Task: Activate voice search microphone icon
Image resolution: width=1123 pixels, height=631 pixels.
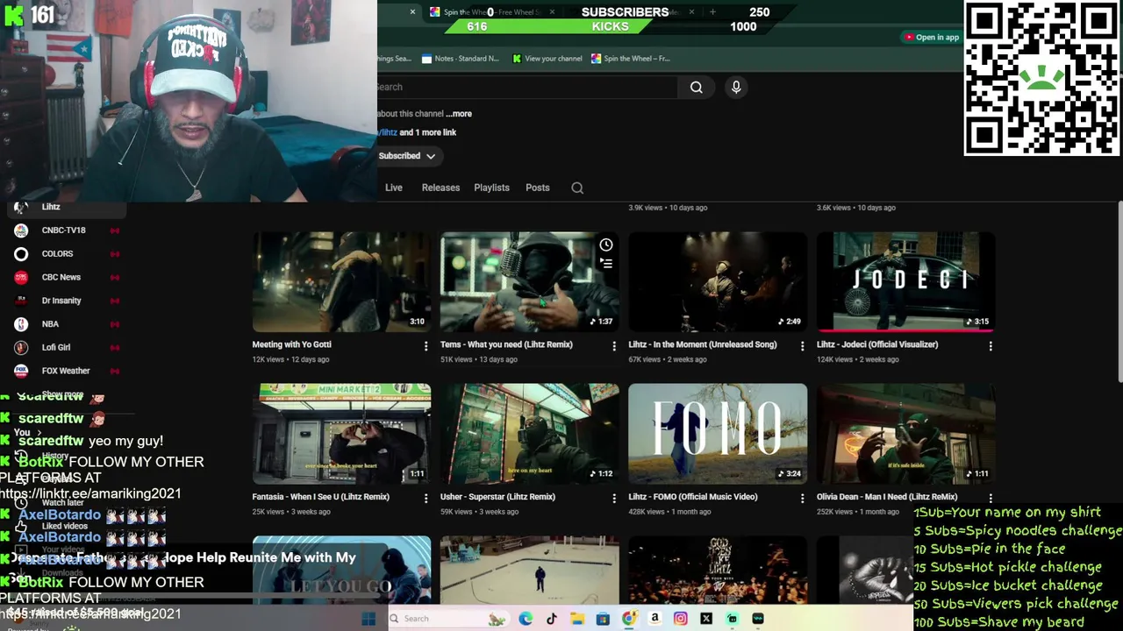Action: (736, 87)
